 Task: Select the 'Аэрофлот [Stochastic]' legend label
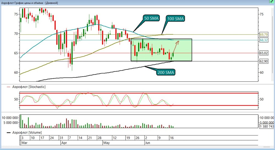(x=29, y=87)
